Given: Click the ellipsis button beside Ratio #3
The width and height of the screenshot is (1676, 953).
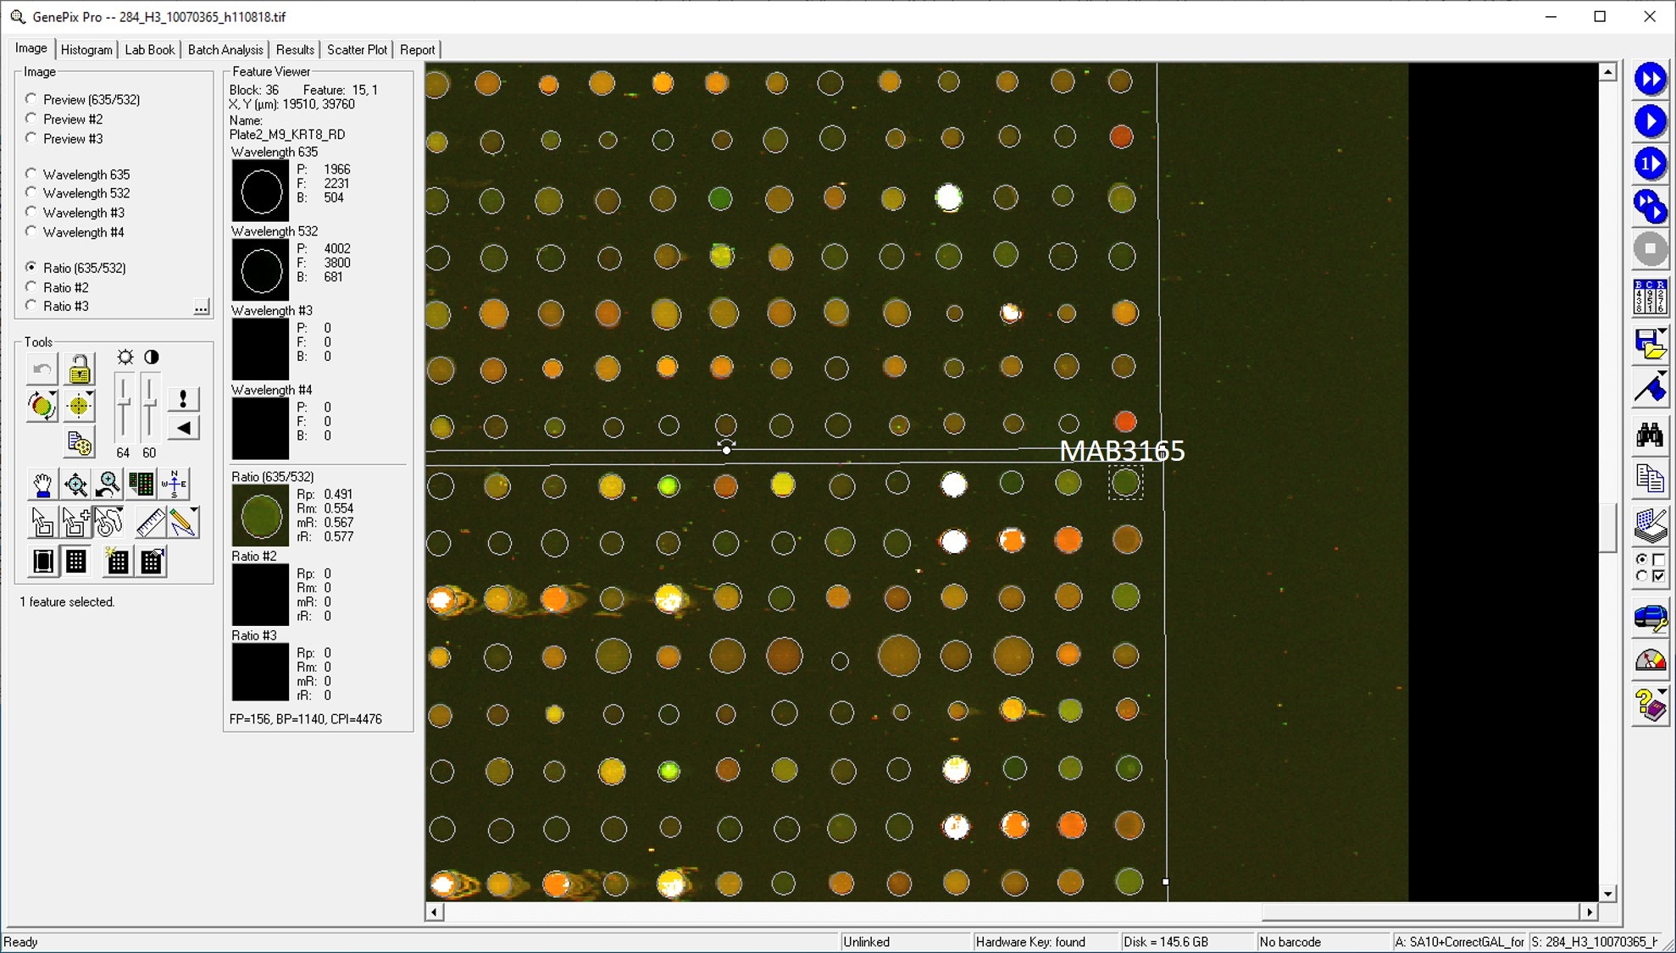Looking at the screenshot, I should (x=201, y=307).
